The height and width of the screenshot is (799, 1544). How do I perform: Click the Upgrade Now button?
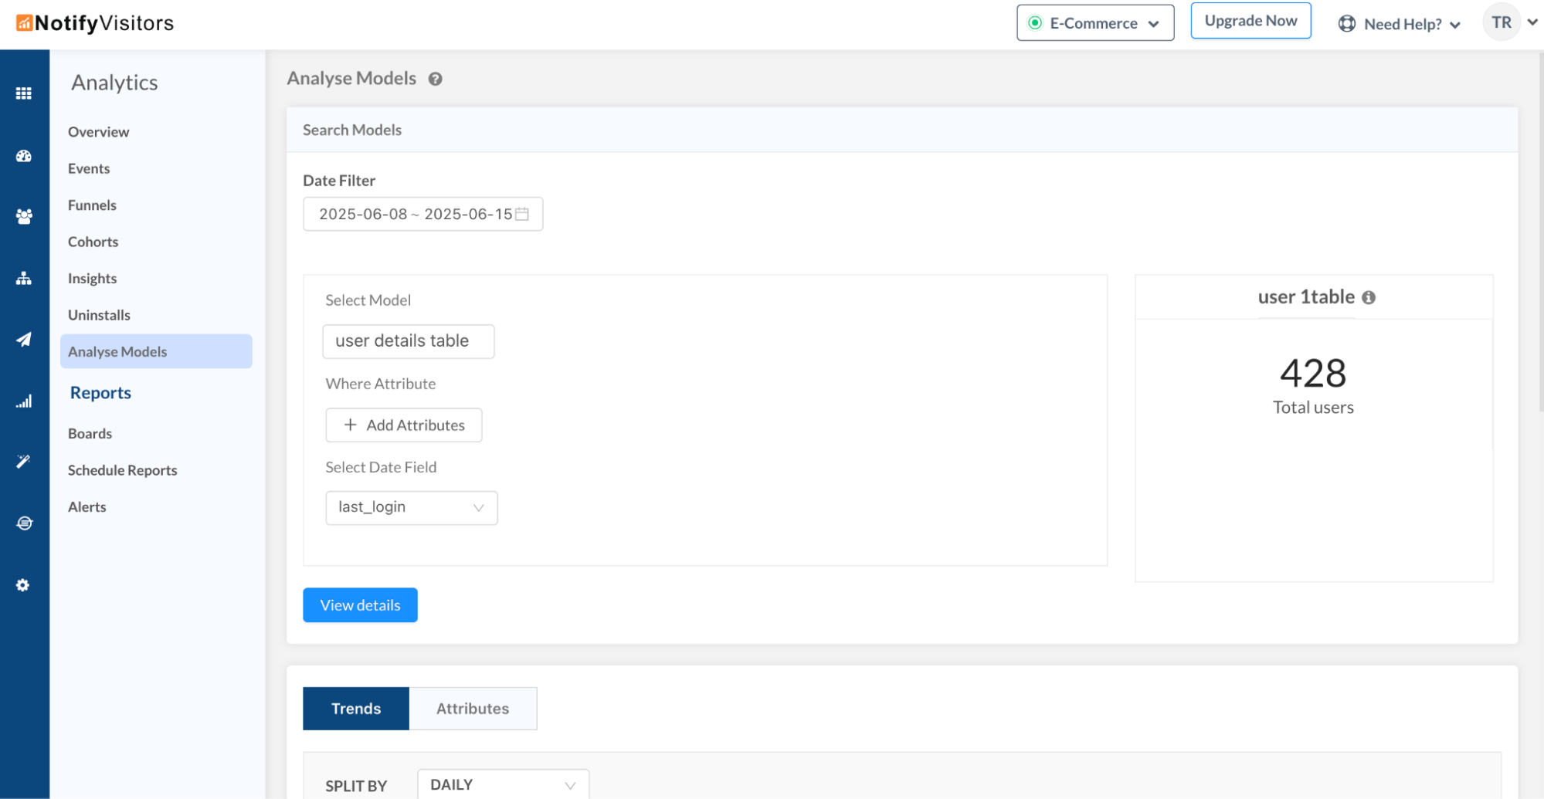(x=1250, y=21)
